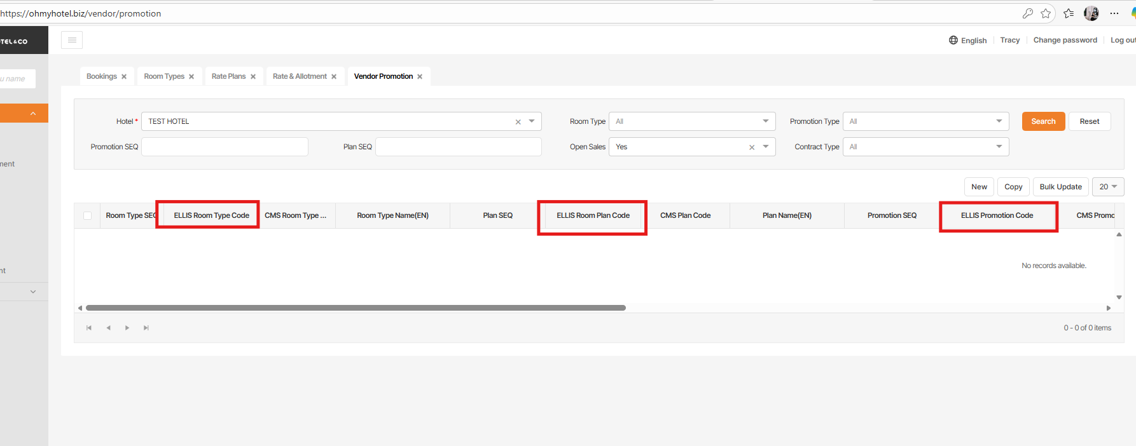
Task: Open the Promotion Type dropdown
Action: coord(999,121)
